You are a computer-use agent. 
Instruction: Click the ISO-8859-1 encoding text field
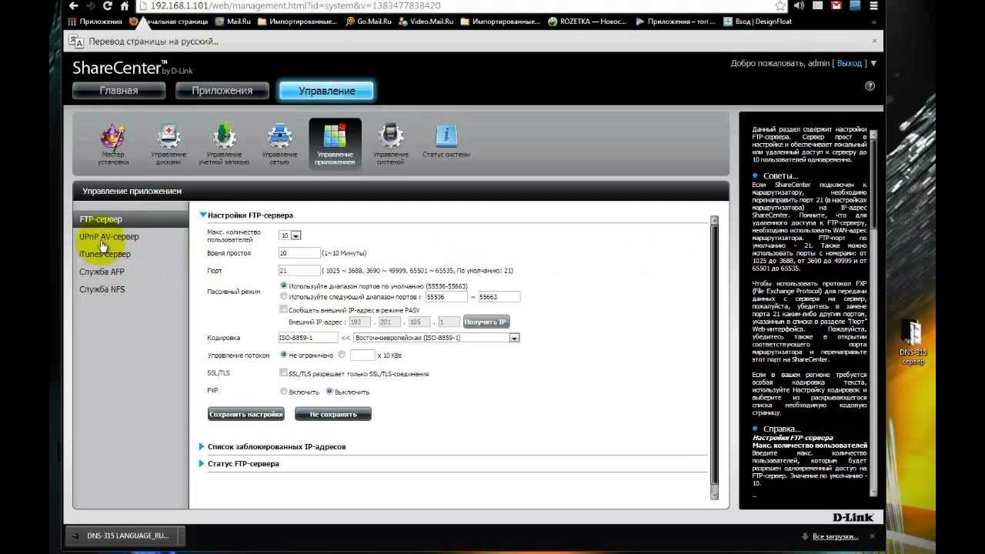tap(308, 338)
